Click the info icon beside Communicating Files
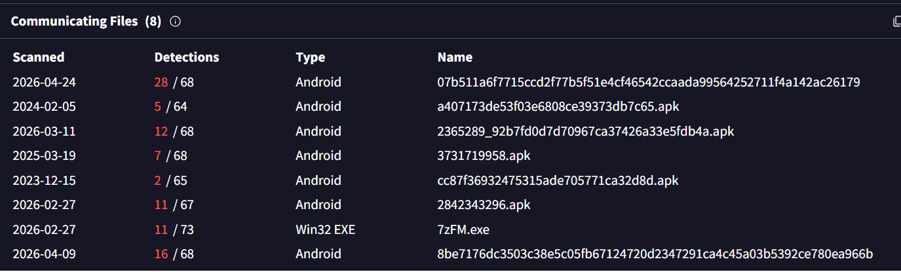Viewport: 901px width, 272px height. click(175, 21)
